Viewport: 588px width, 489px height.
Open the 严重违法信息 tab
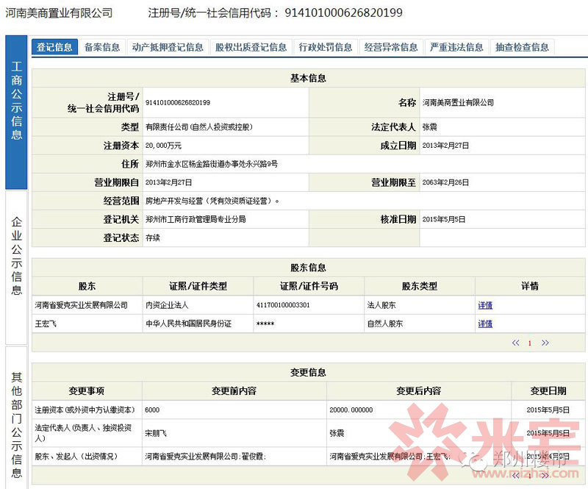pyautogui.click(x=456, y=47)
